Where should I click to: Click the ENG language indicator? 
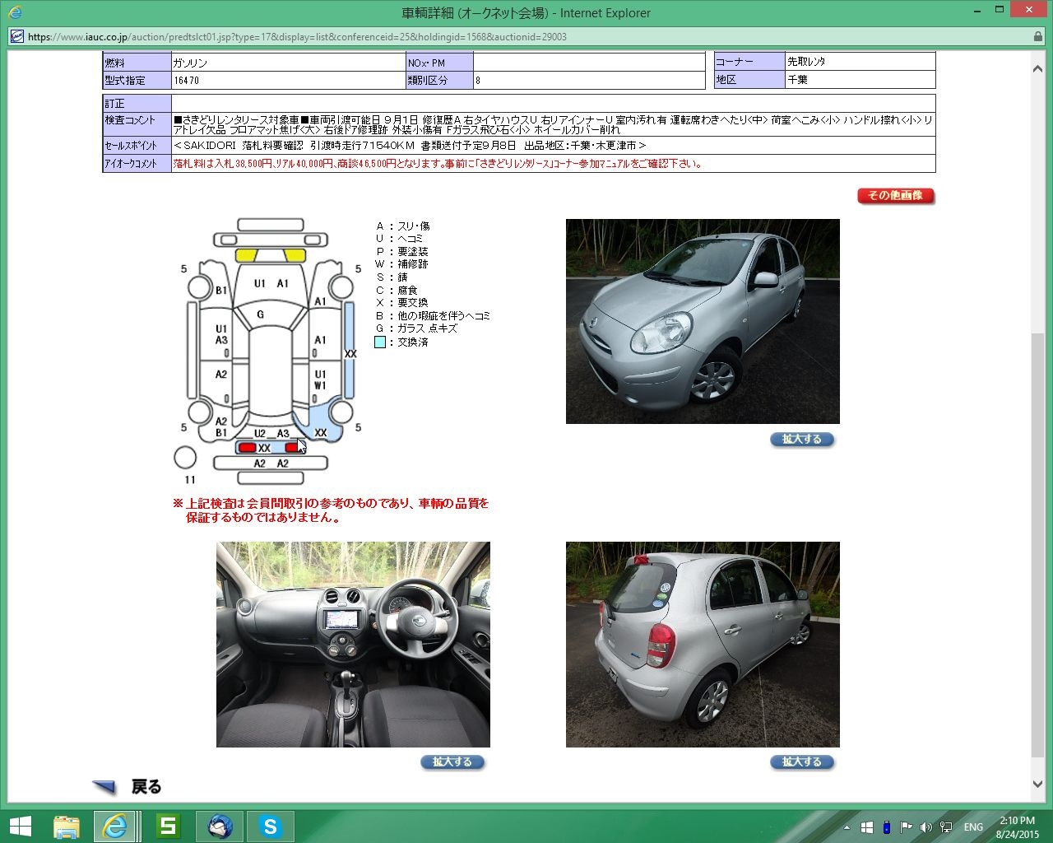973,827
